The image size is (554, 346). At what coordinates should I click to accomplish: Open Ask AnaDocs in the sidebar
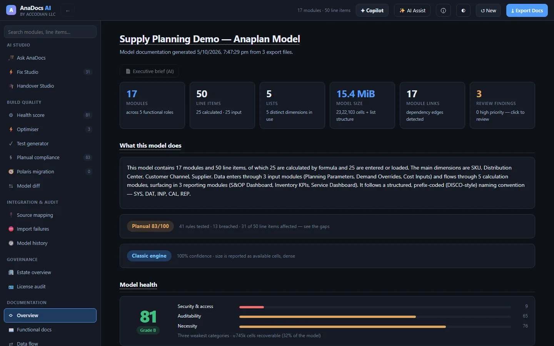[x=50, y=58]
